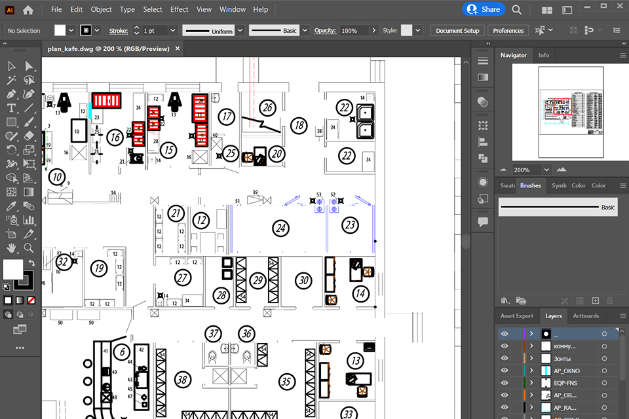The width and height of the screenshot is (629, 419).
Task: Select the Free Transform tool
Action: (x=29, y=164)
